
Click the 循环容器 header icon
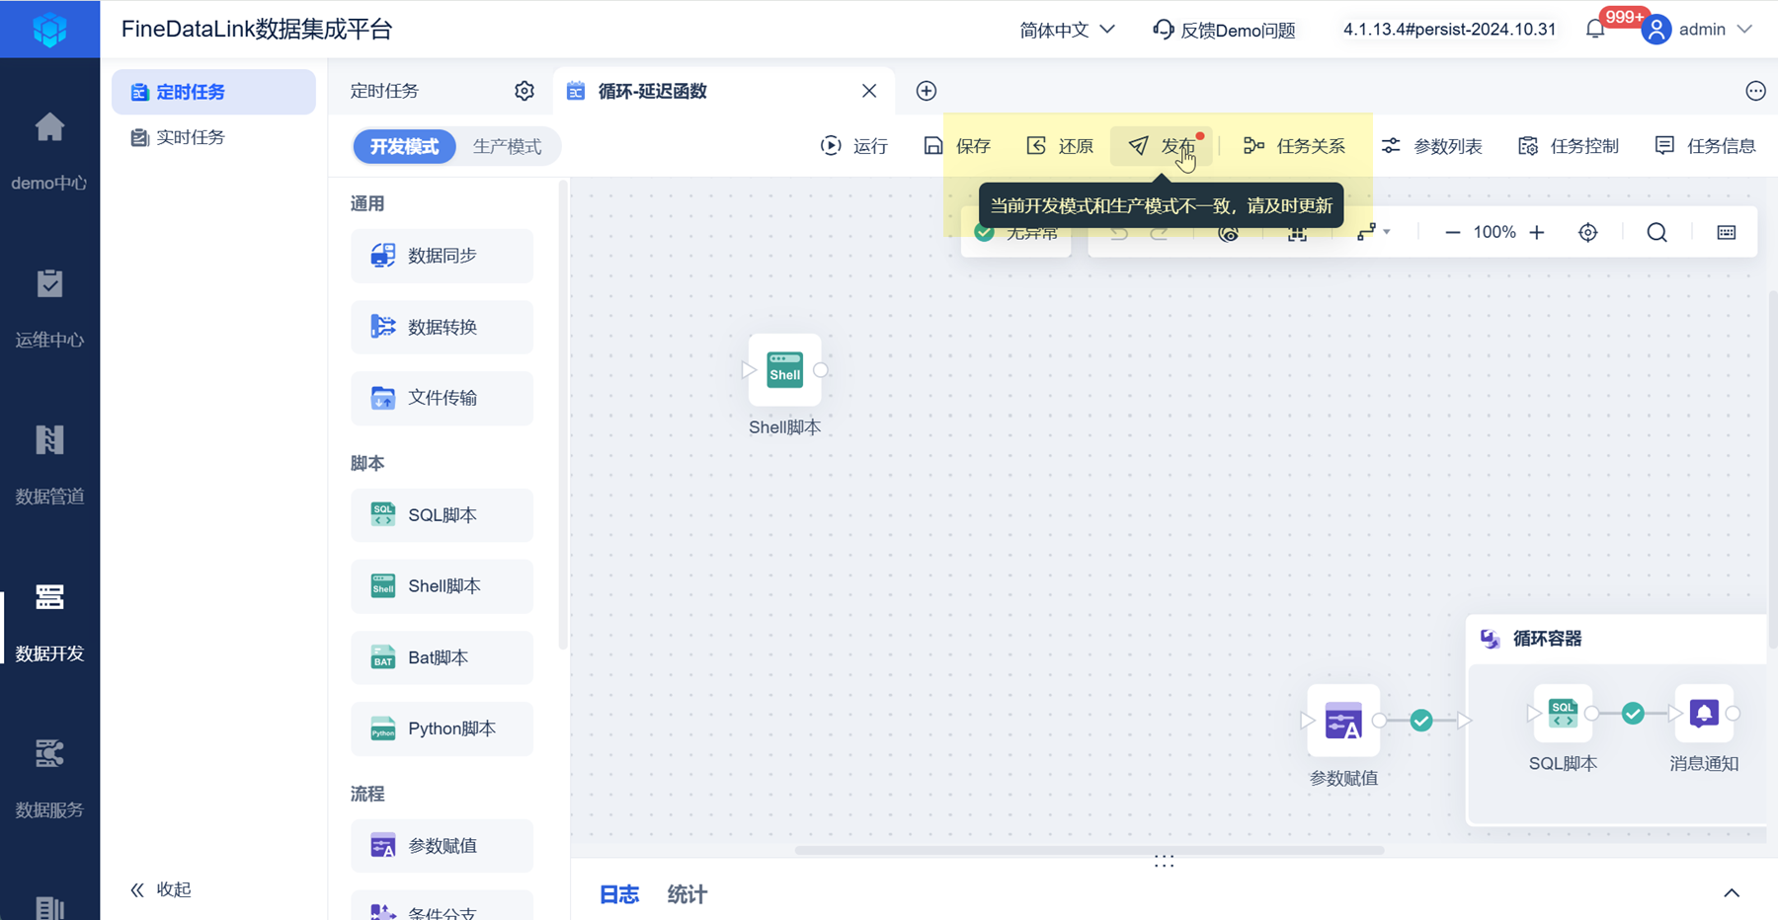(1491, 639)
